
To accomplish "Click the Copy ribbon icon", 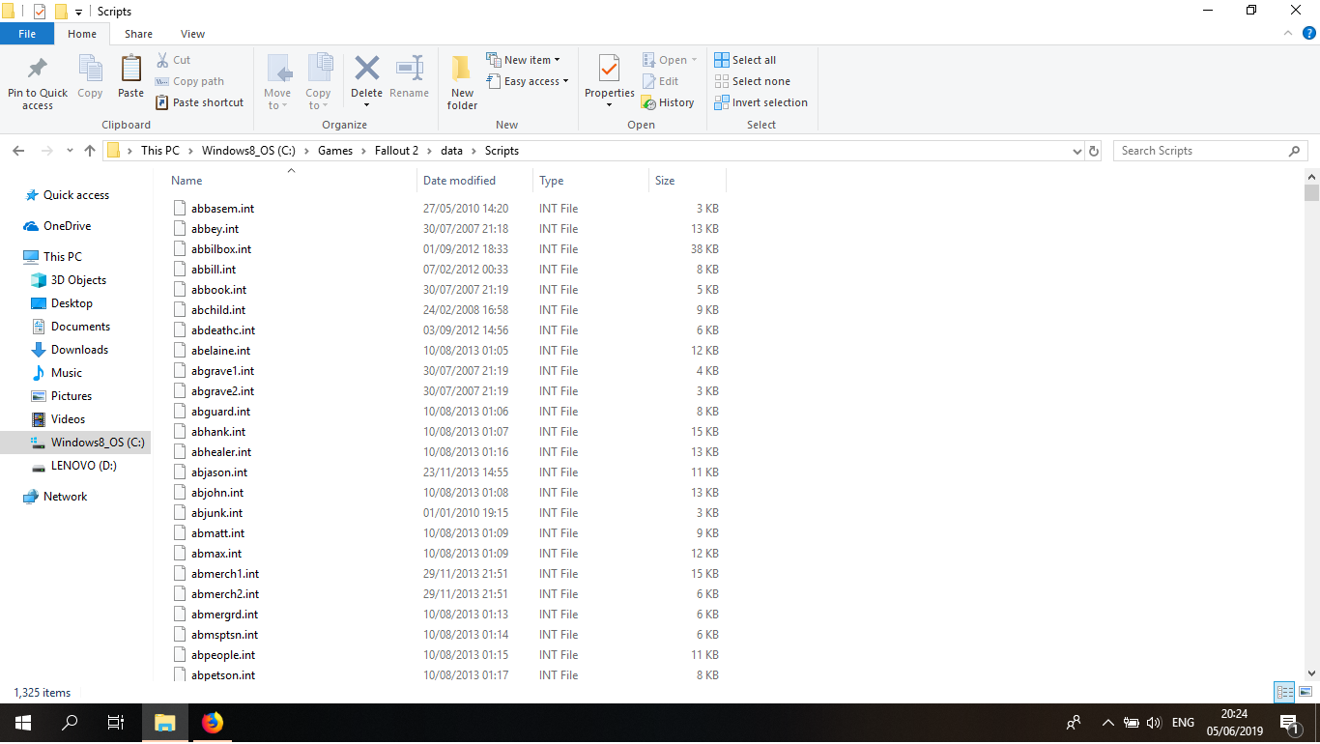I will (x=90, y=70).
